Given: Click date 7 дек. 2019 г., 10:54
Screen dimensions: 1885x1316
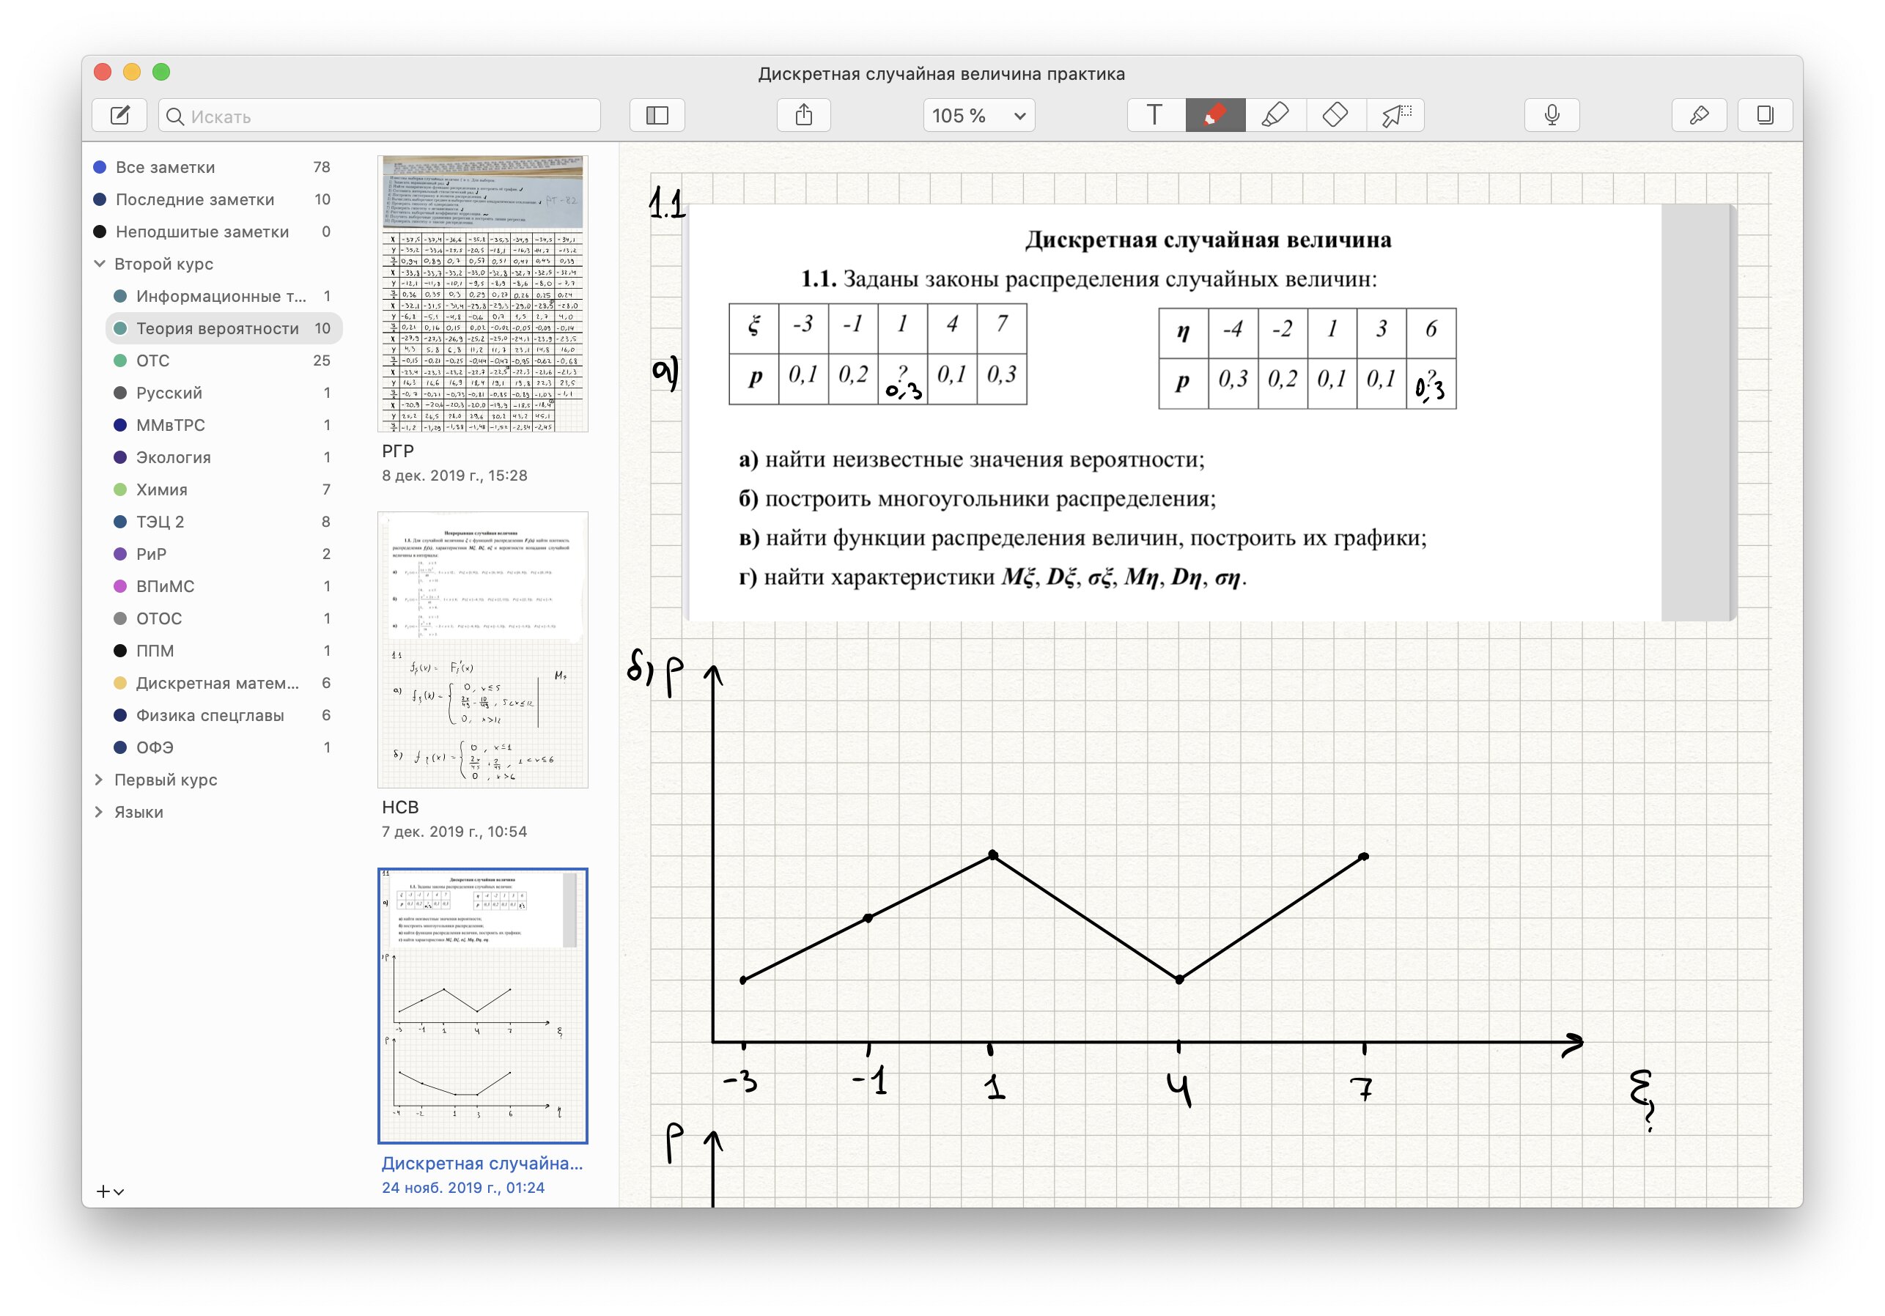Looking at the screenshot, I should 454,832.
